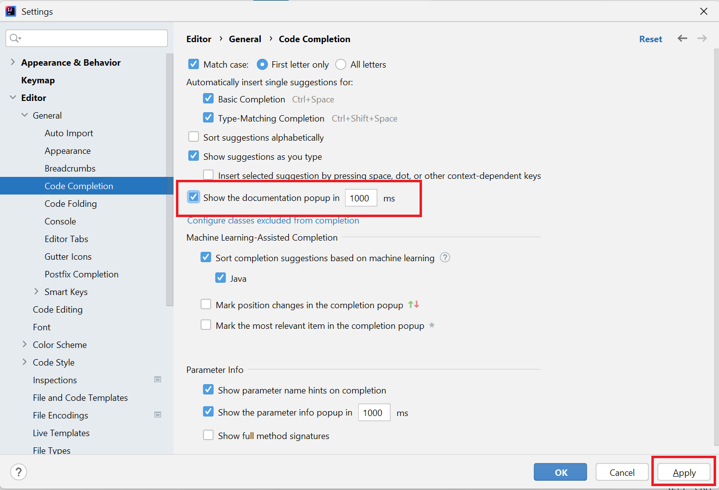Open Configure classes excluded from completion
719x490 pixels.
(x=273, y=220)
